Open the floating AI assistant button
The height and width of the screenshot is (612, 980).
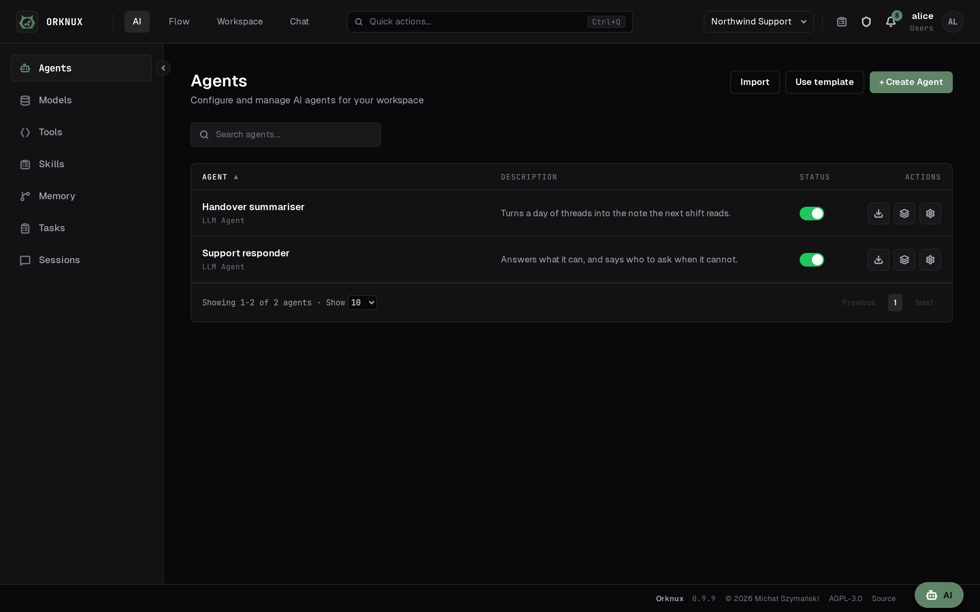pos(939,595)
